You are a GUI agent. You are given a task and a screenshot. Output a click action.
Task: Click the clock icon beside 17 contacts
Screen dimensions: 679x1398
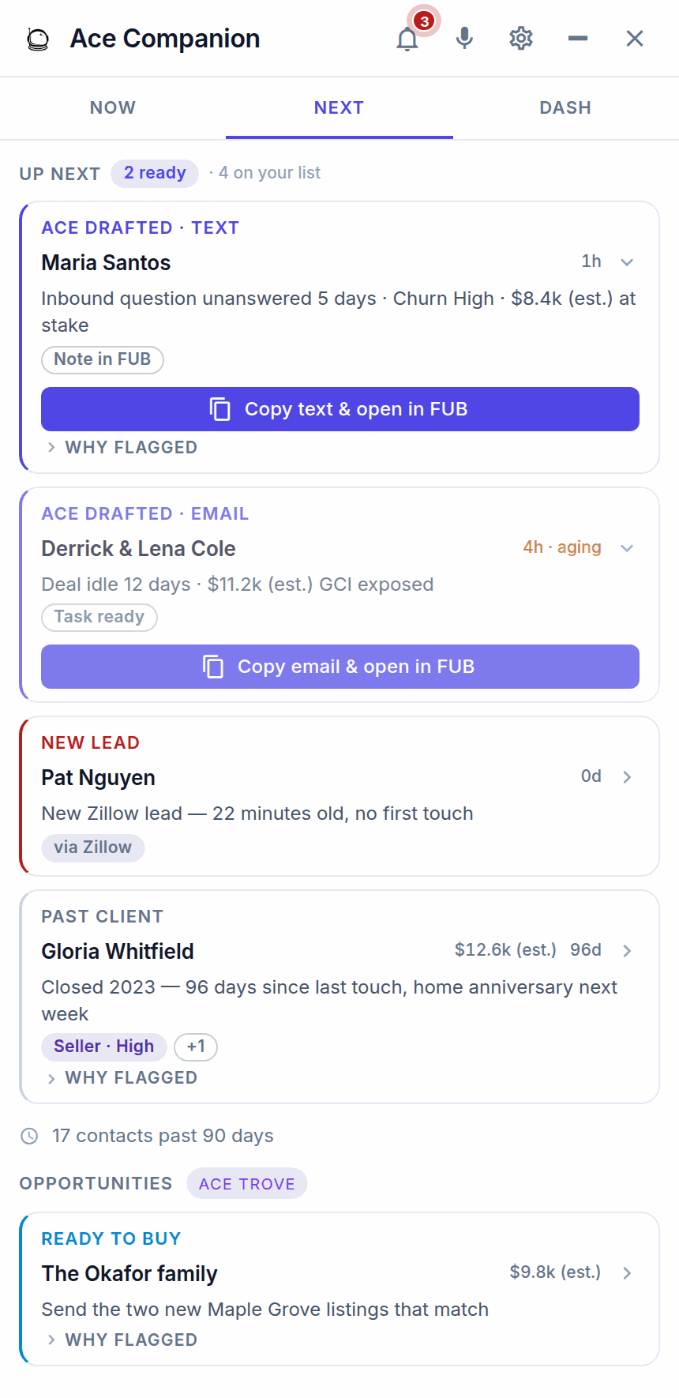tap(29, 1136)
